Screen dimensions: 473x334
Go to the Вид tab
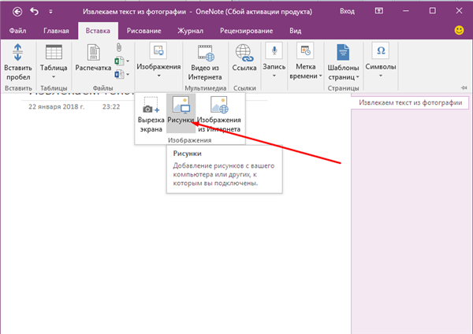[296, 31]
